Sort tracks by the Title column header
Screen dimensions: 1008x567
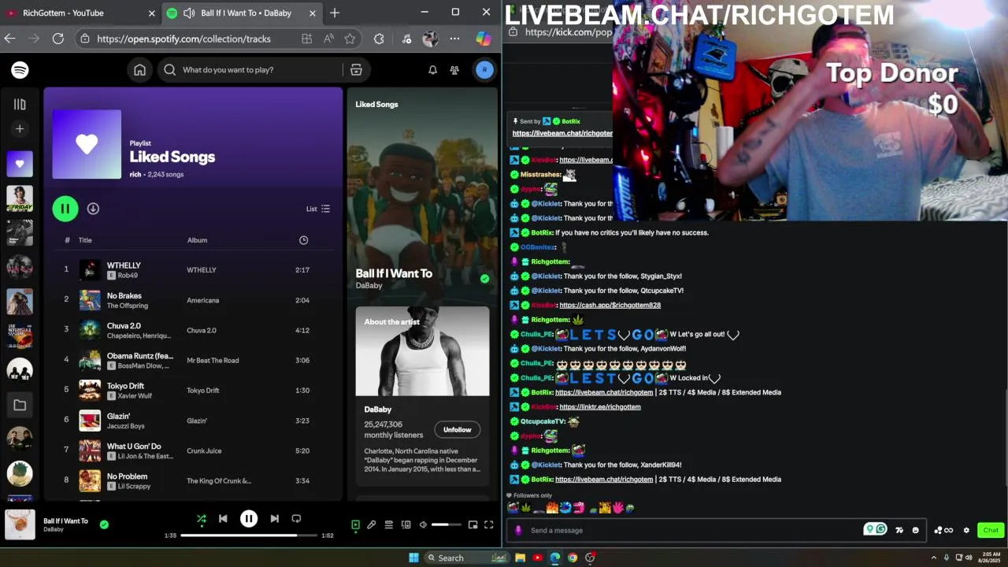coord(85,240)
